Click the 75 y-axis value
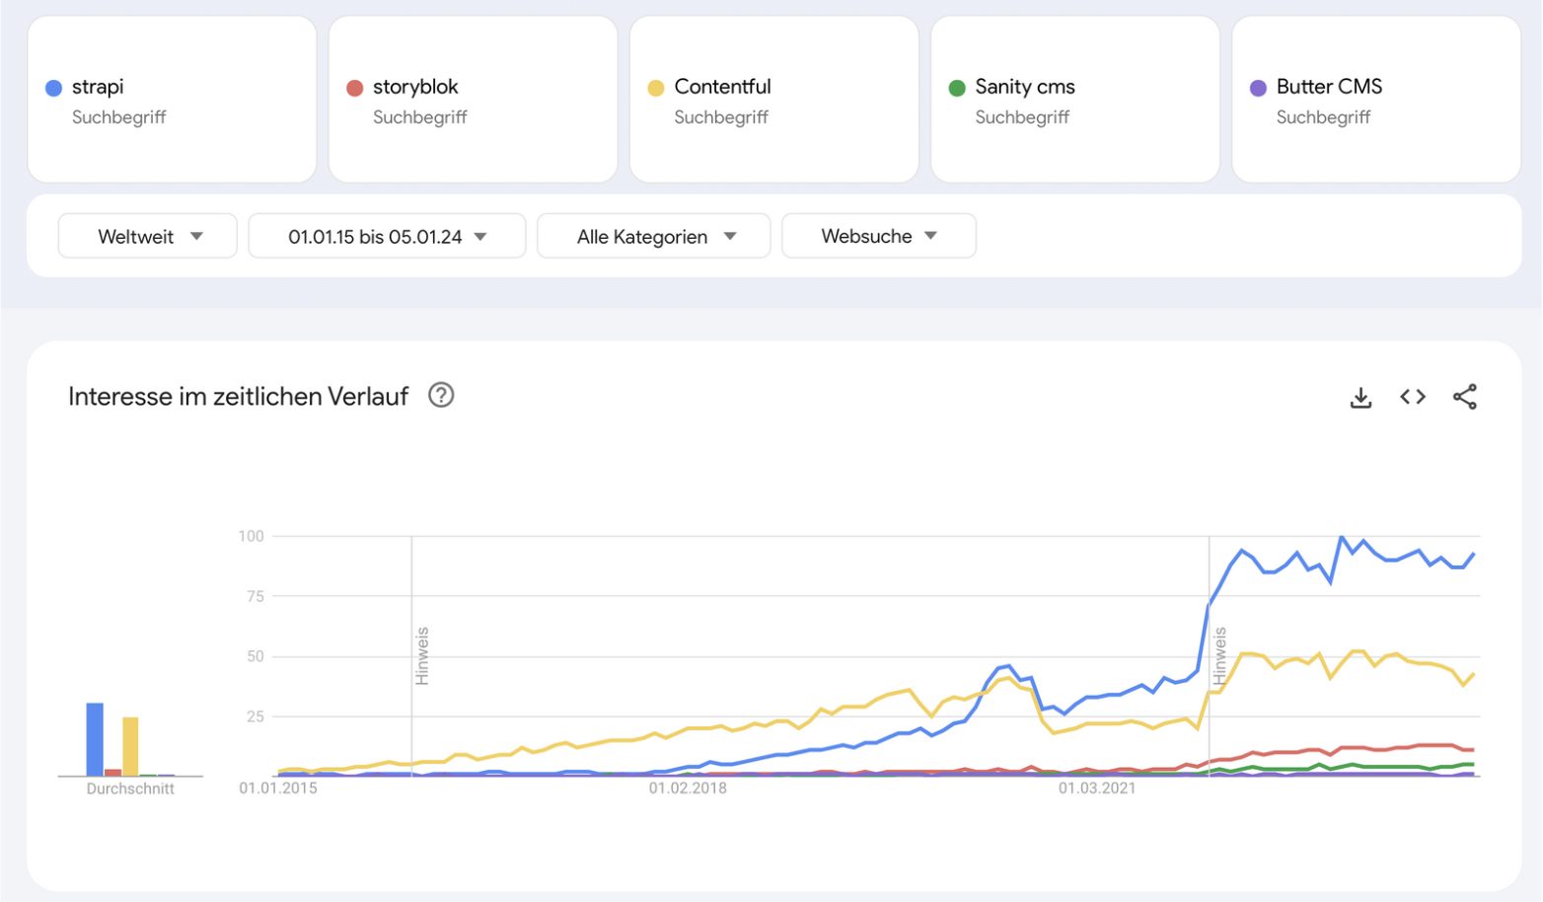Viewport: 1543px width, 902px height. tap(256, 596)
